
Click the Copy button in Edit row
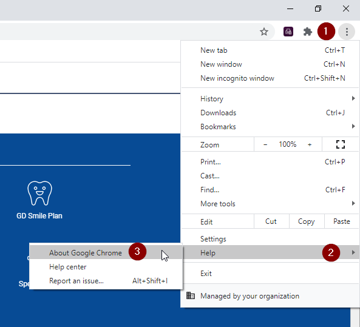click(x=307, y=221)
